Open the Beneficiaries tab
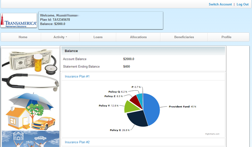 click(184, 37)
